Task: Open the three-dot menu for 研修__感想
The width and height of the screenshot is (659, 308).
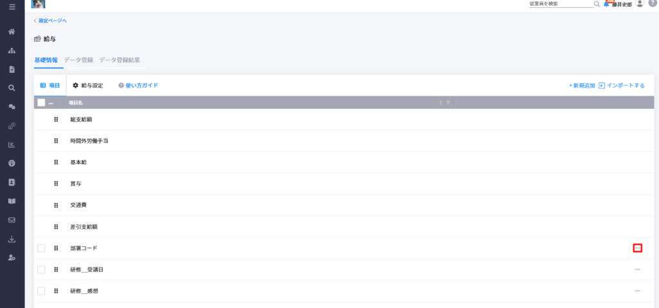Action: point(638,291)
